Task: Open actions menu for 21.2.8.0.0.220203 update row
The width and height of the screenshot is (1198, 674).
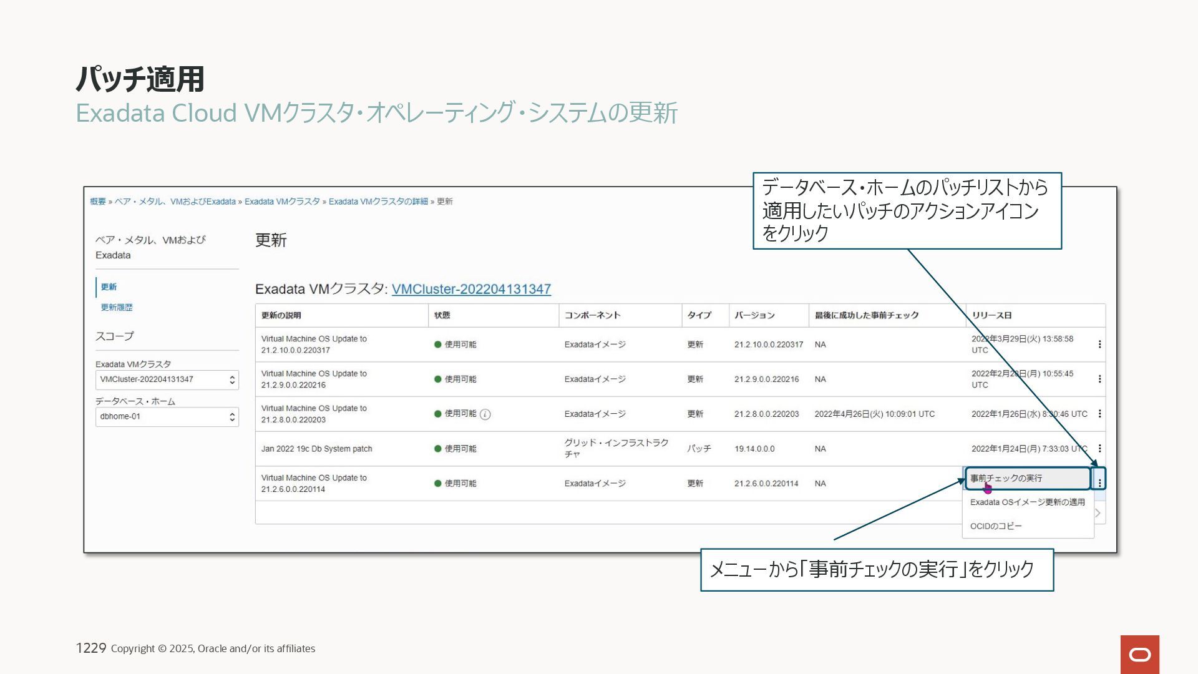Action: (x=1099, y=414)
